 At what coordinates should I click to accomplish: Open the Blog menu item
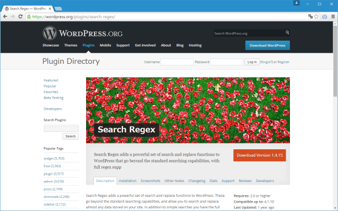pyautogui.click(x=180, y=45)
